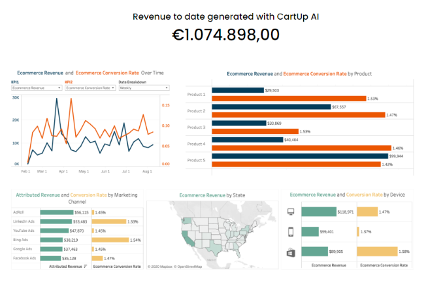Viewport: 428px width, 296px height.
Task: Click the Google Ads channel label
Action: point(23,249)
